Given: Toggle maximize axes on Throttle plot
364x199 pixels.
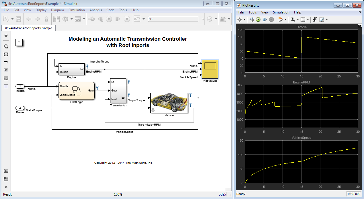Looking at the screenshot, I should coord(360,26).
